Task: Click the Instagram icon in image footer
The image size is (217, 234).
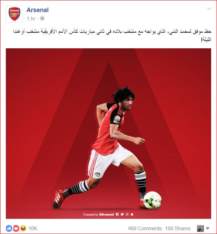Action: pyautogui.click(x=127, y=214)
